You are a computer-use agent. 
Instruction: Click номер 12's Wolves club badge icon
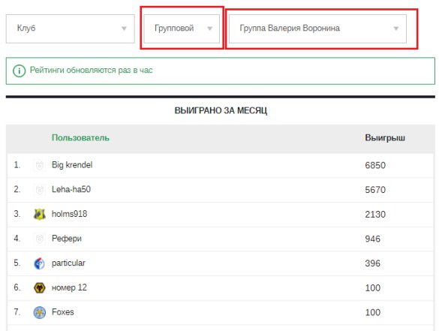[40, 288]
